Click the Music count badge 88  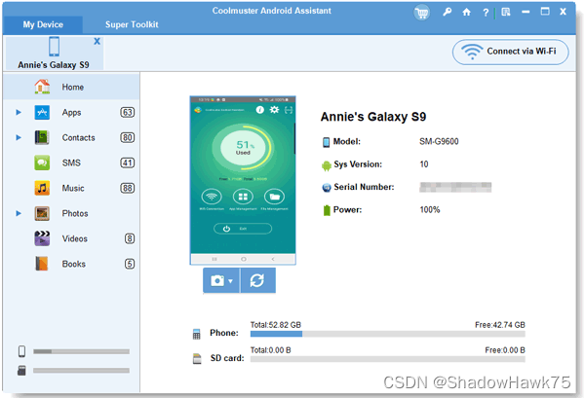127,188
